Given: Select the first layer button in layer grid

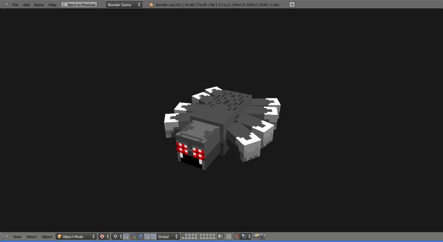Looking at the screenshot, I should tap(183, 235).
